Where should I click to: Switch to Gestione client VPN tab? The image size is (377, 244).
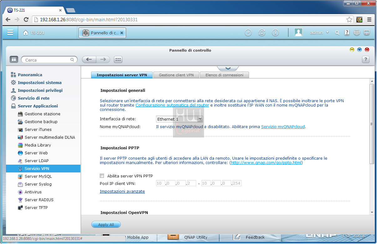pos(176,75)
